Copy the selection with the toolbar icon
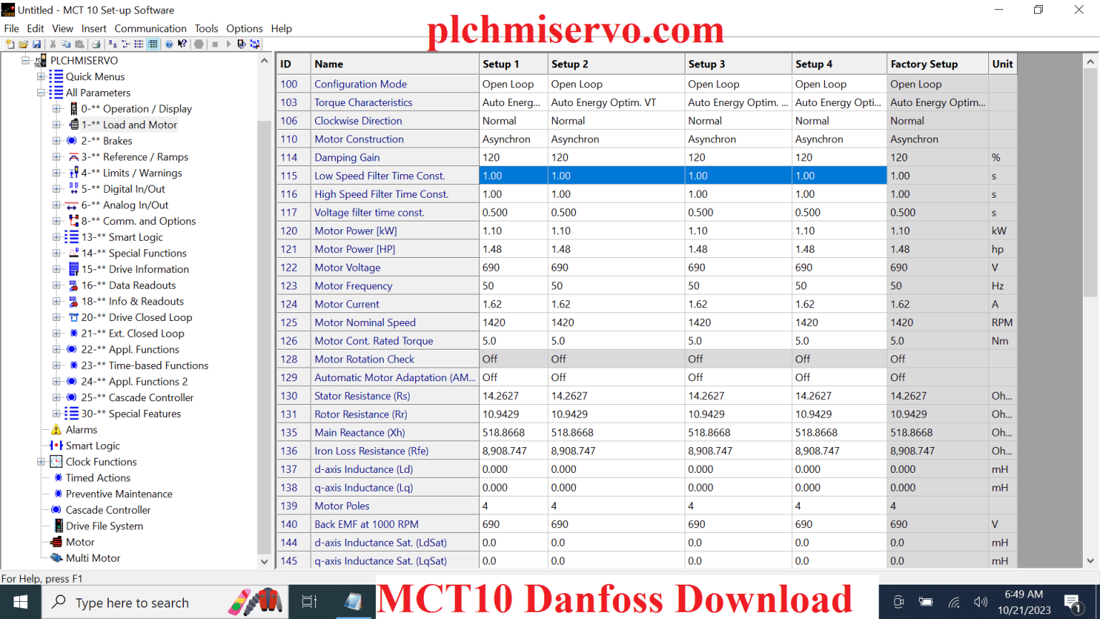 point(65,44)
